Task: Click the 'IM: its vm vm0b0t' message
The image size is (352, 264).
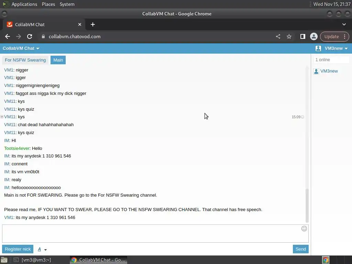Action: [22, 172]
